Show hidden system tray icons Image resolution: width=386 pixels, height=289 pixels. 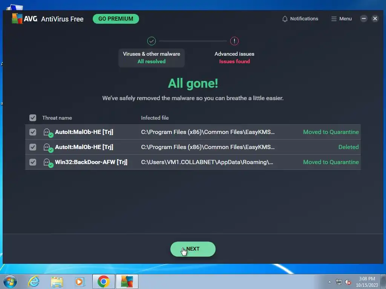(329, 282)
